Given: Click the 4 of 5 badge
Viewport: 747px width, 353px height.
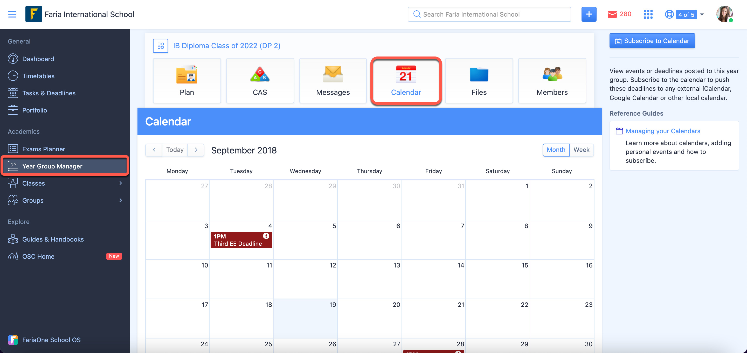Looking at the screenshot, I should point(686,15).
